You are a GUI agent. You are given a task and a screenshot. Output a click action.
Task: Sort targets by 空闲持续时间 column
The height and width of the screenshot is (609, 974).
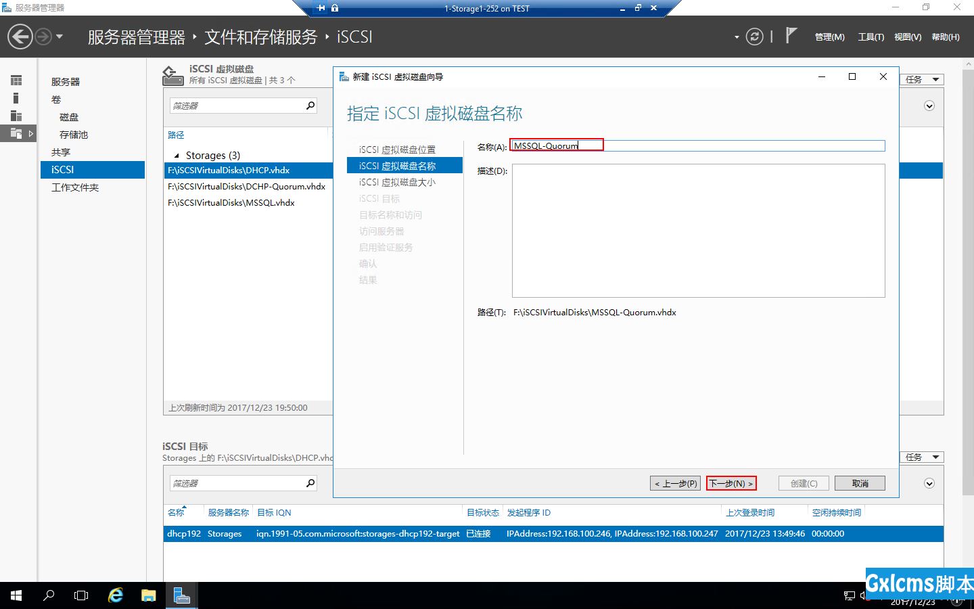point(837,513)
